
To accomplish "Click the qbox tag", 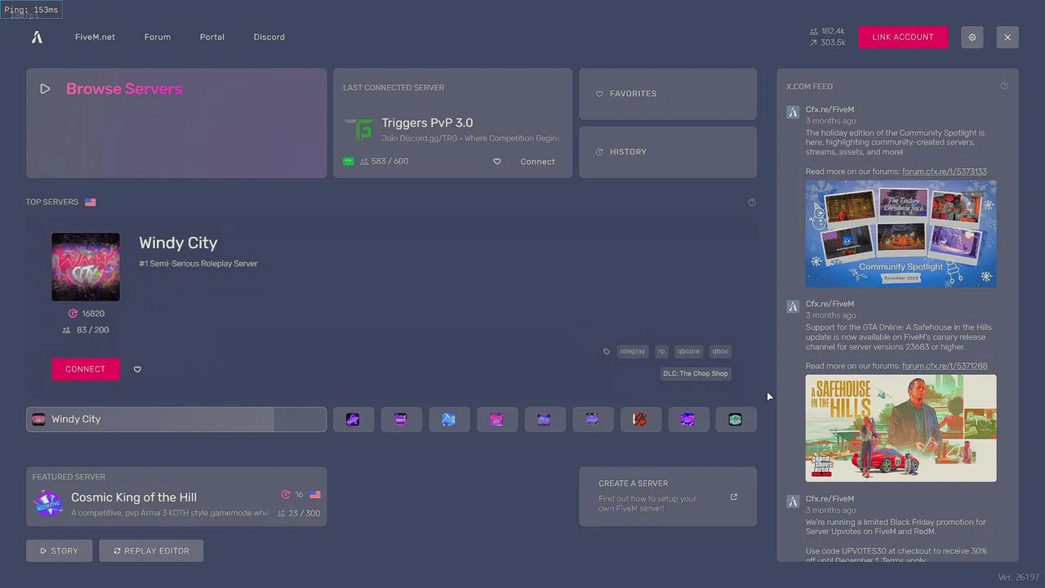I will coord(720,352).
